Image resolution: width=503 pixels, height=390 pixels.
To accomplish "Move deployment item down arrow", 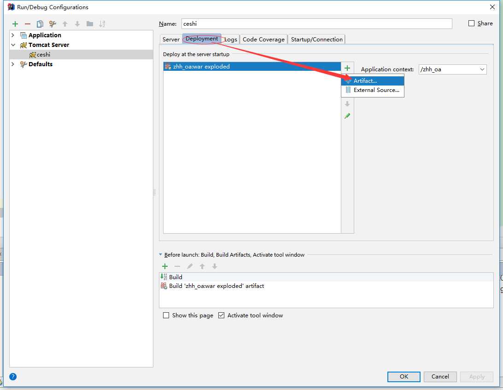I will [x=347, y=104].
